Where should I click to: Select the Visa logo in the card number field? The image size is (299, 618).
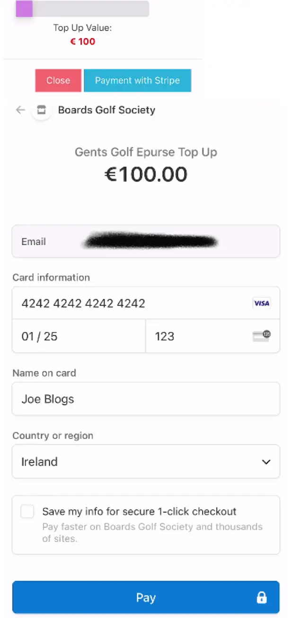click(x=262, y=303)
